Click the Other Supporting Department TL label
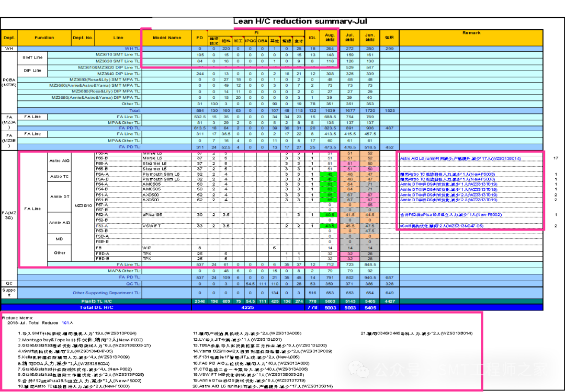The image size is (565, 392). click(106, 293)
